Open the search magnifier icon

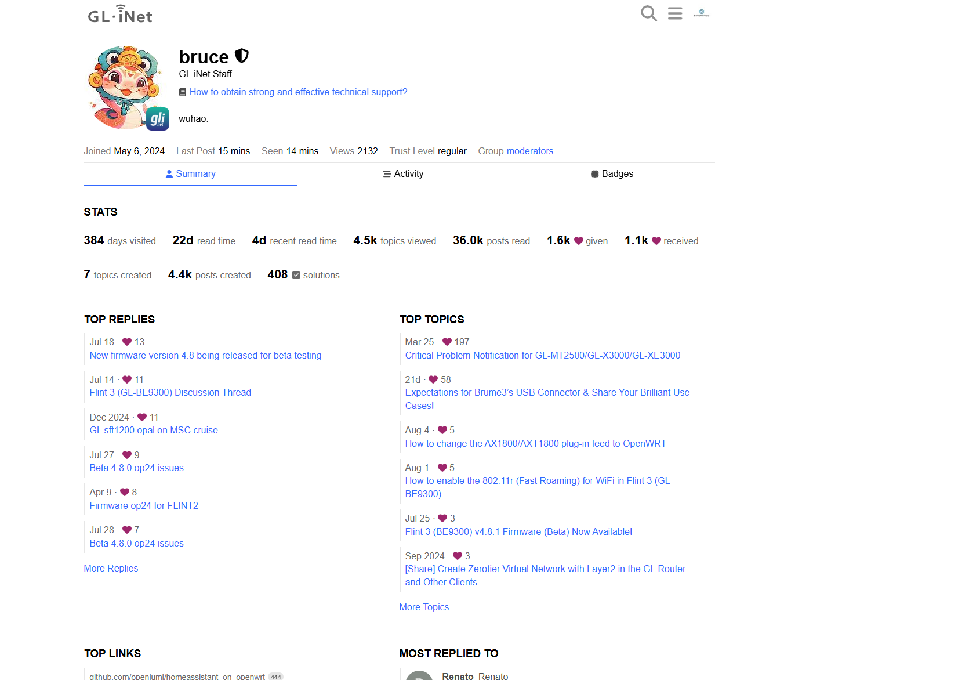pyautogui.click(x=648, y=13)
